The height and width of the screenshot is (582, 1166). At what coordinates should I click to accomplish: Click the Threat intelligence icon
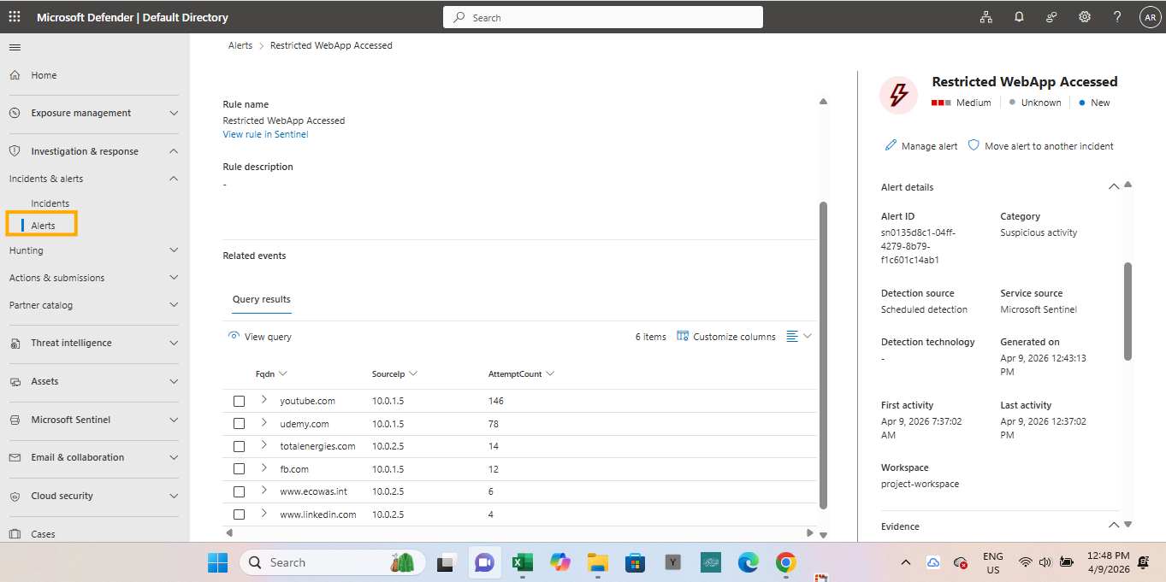coord(15,343)
